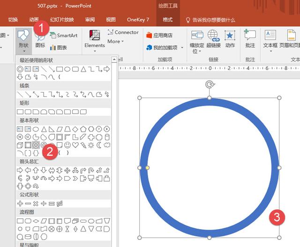Click the yellow adjustment handle on ring

tap(147, 168)
